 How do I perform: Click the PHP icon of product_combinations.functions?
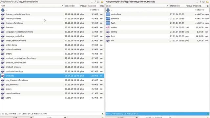(x=3, y=58)
